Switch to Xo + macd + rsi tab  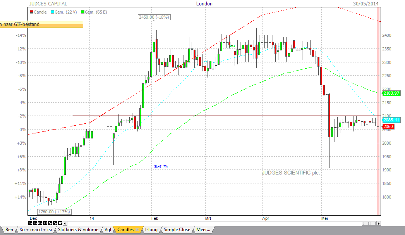(36, 230)
